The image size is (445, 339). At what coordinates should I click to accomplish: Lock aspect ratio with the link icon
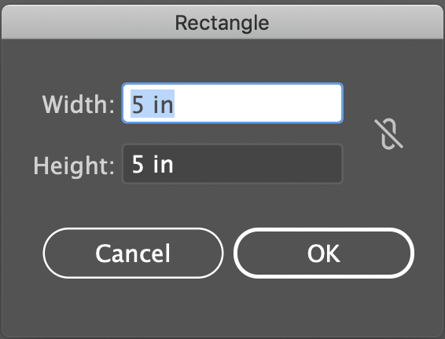pyautogui.click(x=388, y=133)
